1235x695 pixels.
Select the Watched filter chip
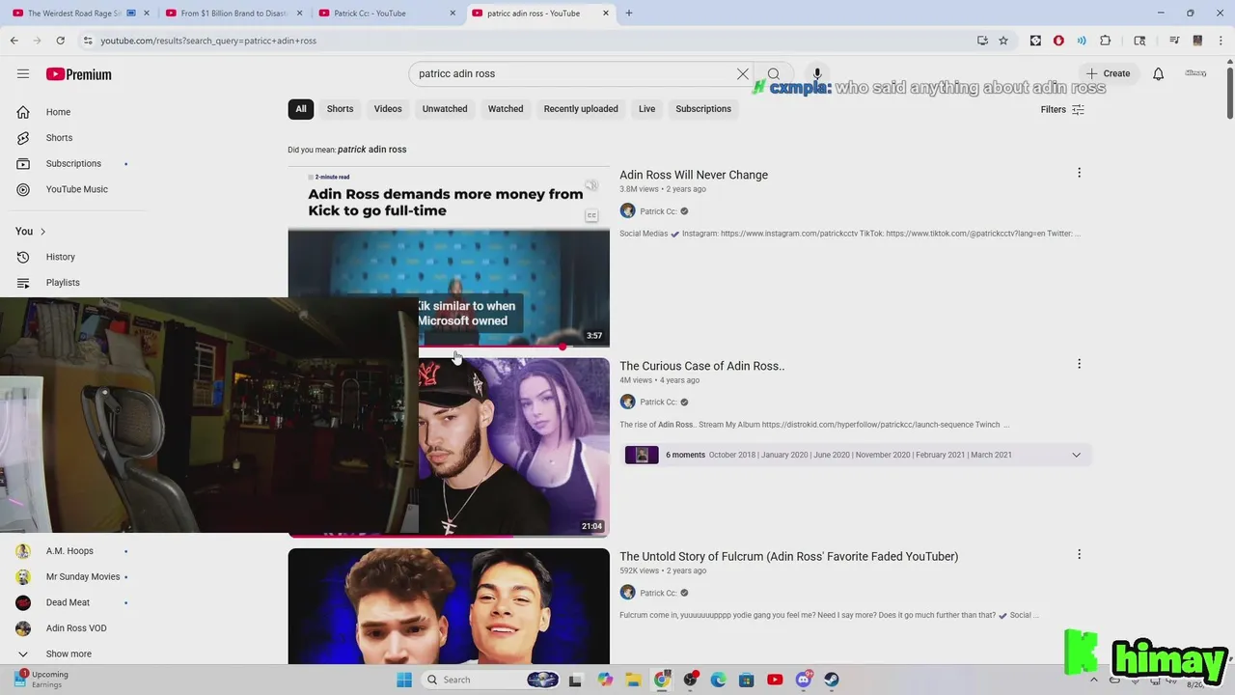[506, 109]
